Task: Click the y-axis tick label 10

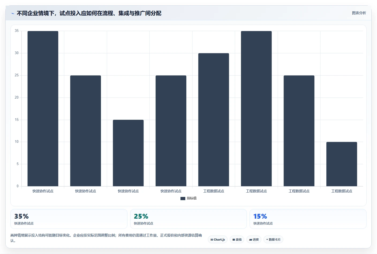Action: point(17,142)
